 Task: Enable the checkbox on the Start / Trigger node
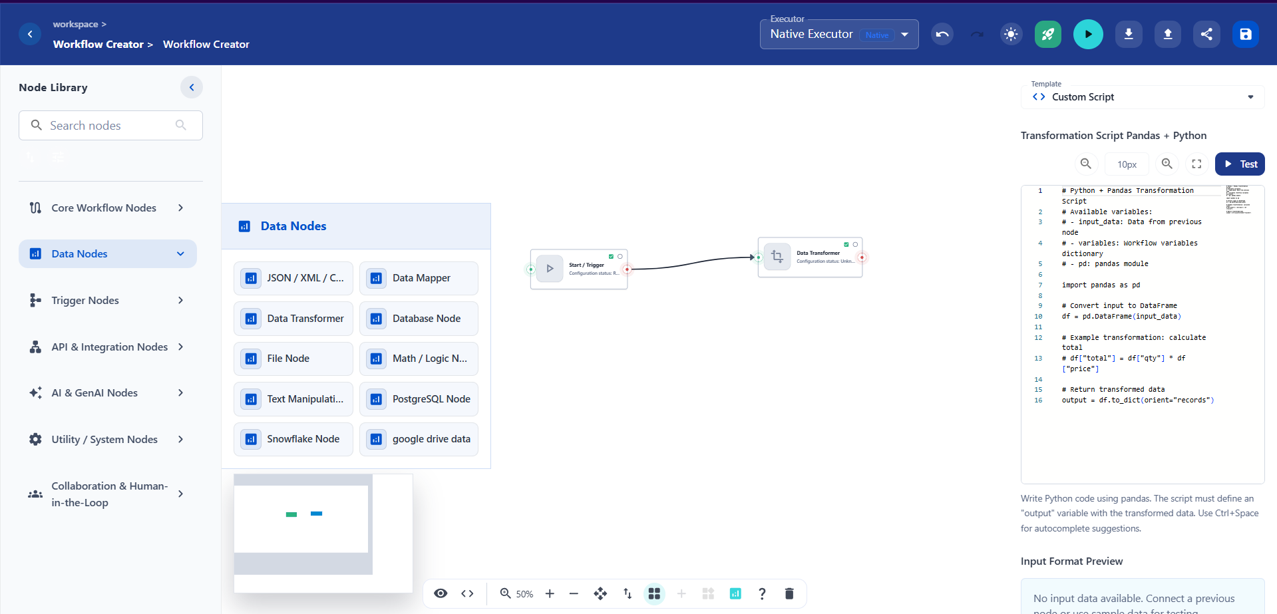tap(612, 255)
